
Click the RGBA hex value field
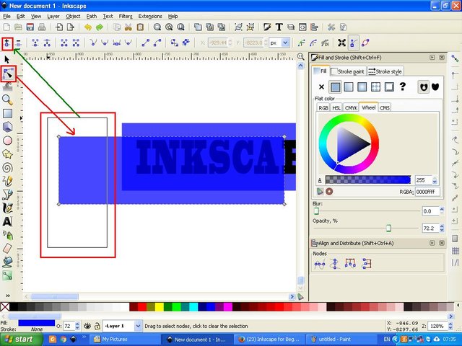pos(427,192)
